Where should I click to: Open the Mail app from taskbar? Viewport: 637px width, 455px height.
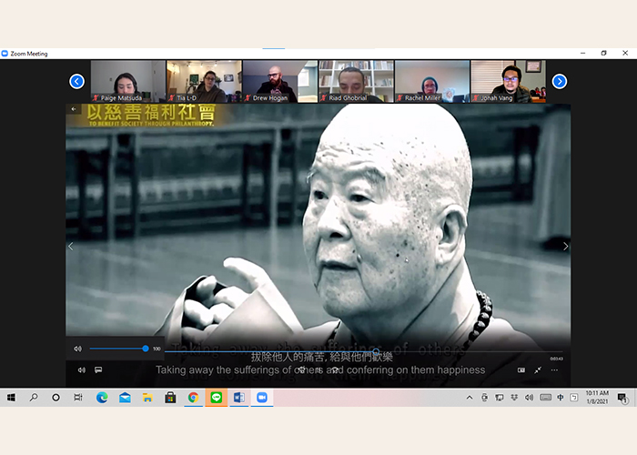coord(125,398)
